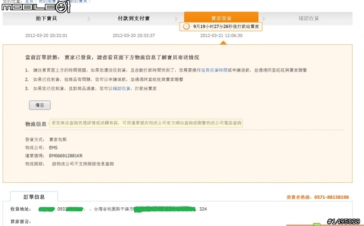Click the greyed 確認收貨 progress step

pos(308,18)
